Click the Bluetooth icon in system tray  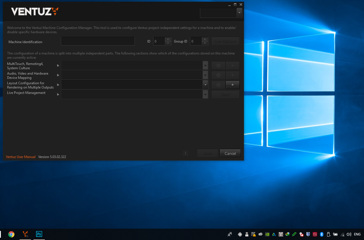pyautogui.click(x=322, y=234)
